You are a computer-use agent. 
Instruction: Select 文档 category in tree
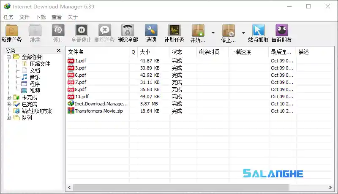click(35, 70)
